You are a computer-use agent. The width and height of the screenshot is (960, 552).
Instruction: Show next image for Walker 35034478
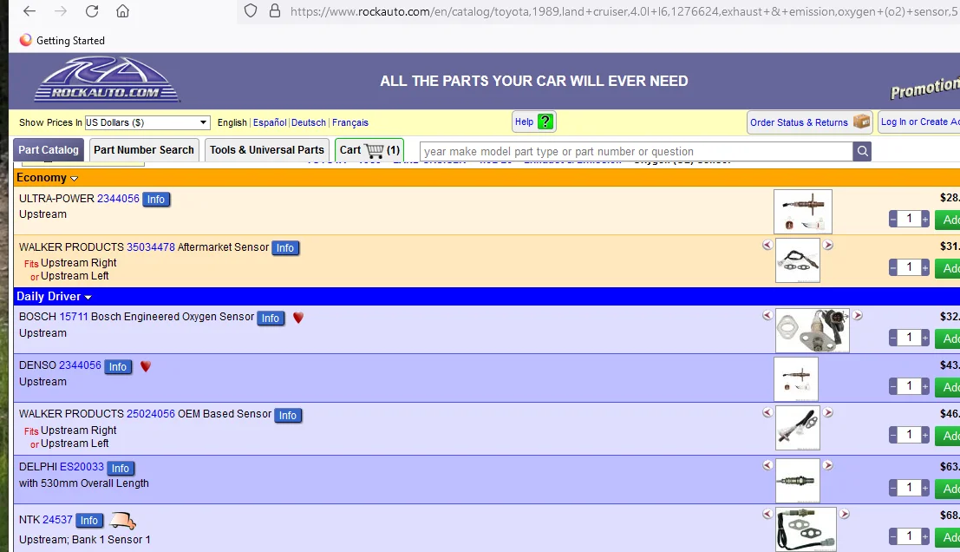coord(828,245)
